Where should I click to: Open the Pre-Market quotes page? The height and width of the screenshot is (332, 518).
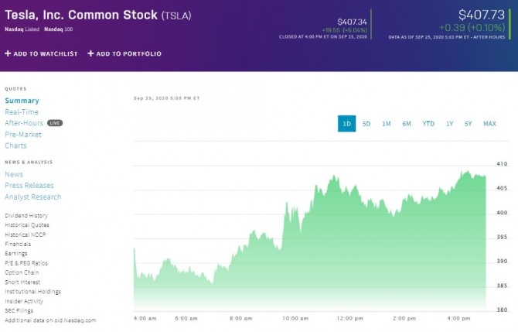click(x=23, y=135)
